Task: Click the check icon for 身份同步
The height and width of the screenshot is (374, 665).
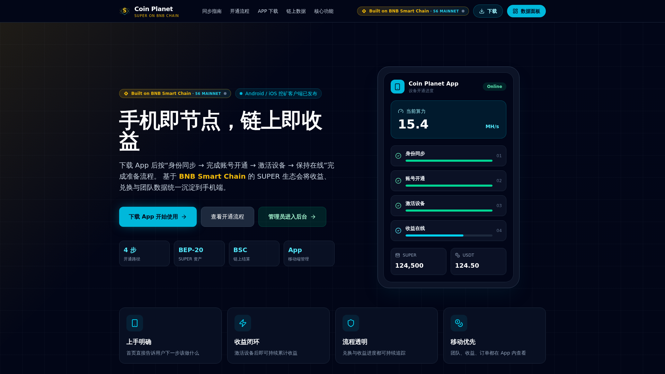Action: coord(398,156)
